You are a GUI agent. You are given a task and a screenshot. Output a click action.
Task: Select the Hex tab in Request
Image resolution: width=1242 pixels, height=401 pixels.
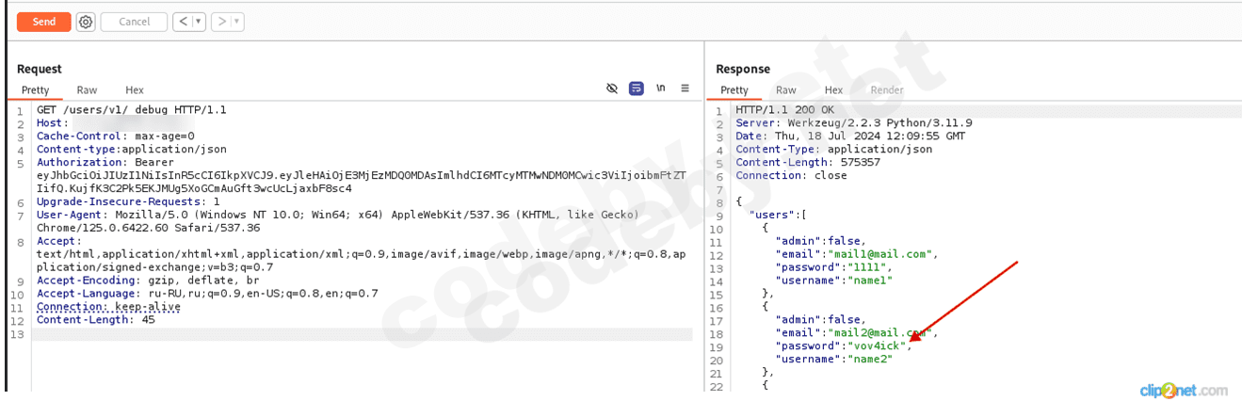[x=135, y=90]
